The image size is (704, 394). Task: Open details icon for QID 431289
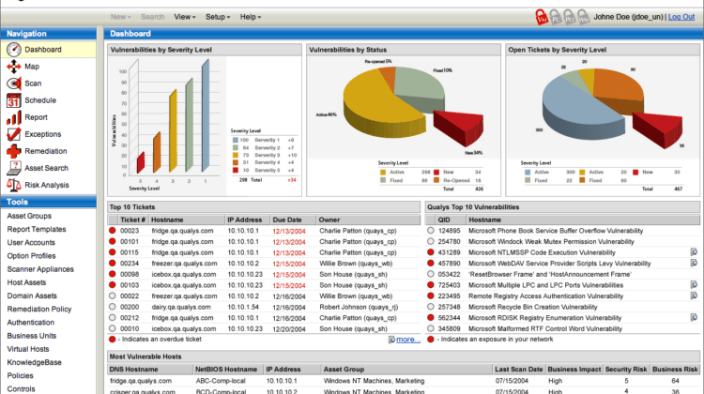coord(694,252)
